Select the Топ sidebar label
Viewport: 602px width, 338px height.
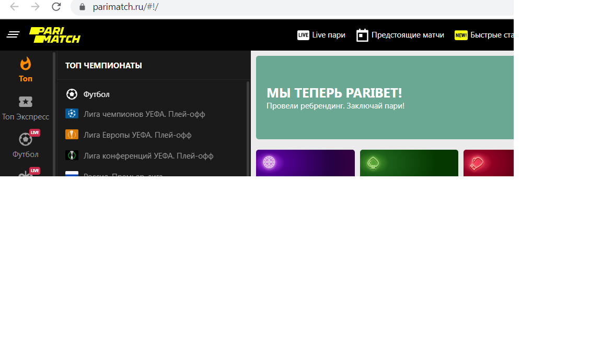tap(26, 79)
